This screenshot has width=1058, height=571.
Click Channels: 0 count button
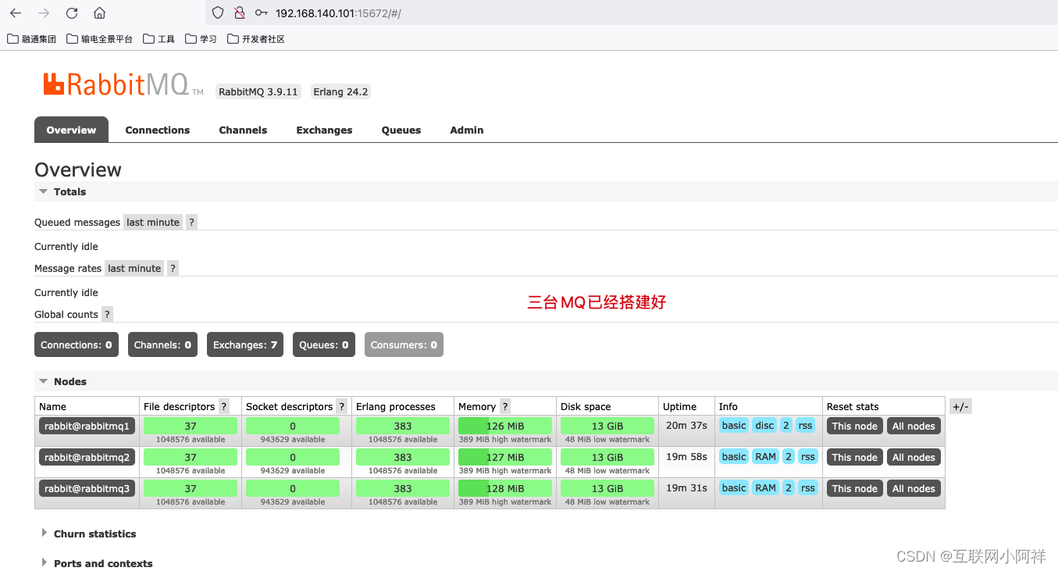162,344
